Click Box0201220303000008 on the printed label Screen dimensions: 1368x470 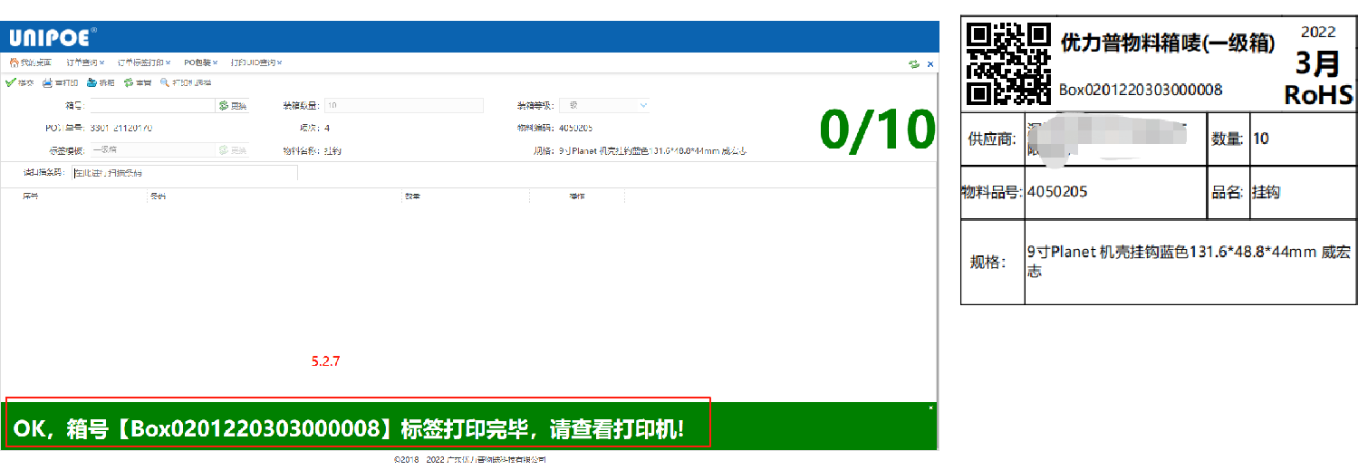(x=1141, y=90)
